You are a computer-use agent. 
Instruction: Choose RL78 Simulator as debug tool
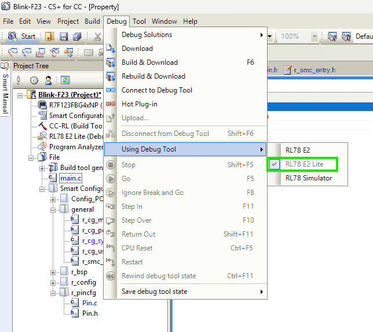click(x=309, y=178)
